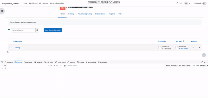208x98 pixels.
Task: Toggle the Debug filter in console
Action: [188, 66]
